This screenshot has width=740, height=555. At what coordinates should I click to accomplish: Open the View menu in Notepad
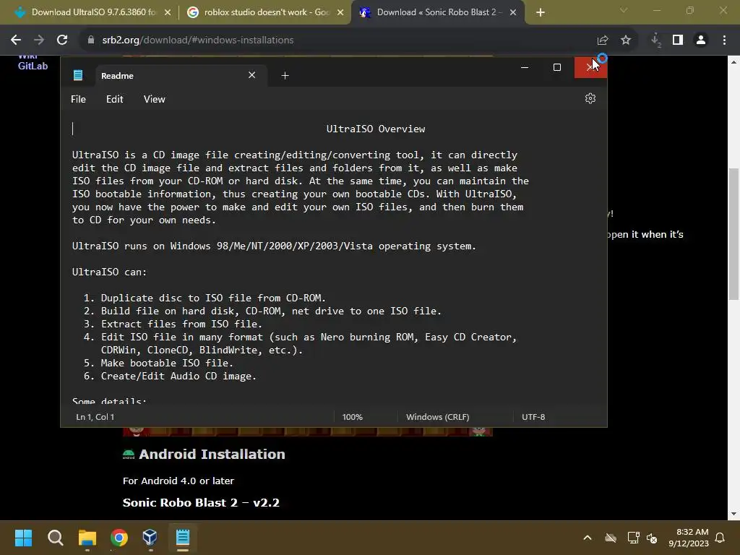(x=155, y=99)
